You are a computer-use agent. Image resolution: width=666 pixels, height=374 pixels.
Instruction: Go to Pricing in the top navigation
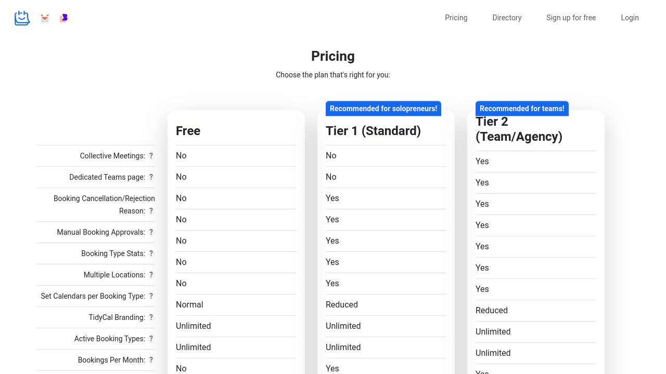click(x=456, y=18)
